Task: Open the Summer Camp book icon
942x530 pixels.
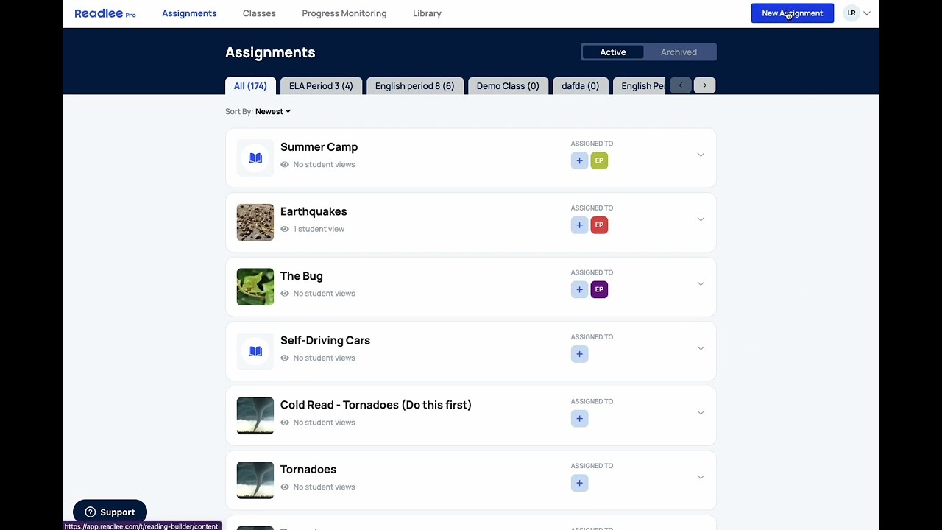Action: [255, 158]
